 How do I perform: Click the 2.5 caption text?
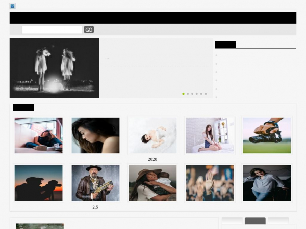tap(95, 207)
